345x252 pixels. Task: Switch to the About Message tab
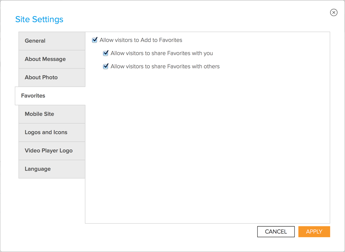click(52, 59)
